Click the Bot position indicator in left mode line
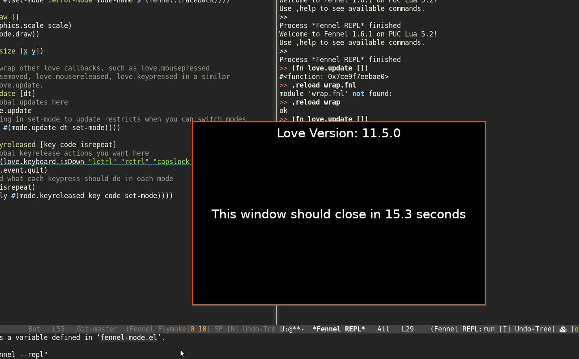The width and height of the screenshot is (579, 359). (x=34, y=329)
